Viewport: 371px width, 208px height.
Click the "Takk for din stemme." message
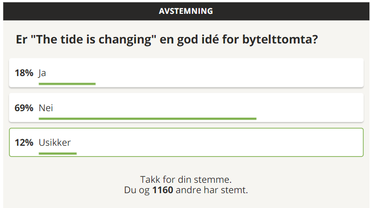pyautogui.click(x=186, y=180)
